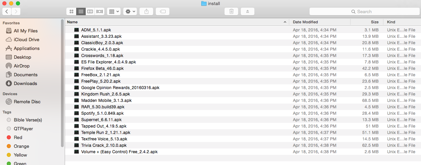Image resolution: width=421 pixels, height=165 pixels.
Task: Select file icon of FreePlay_5.20.2.apk
Action: (x=77, y=81)
